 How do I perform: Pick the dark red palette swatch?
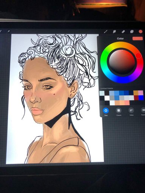point(136,98)
